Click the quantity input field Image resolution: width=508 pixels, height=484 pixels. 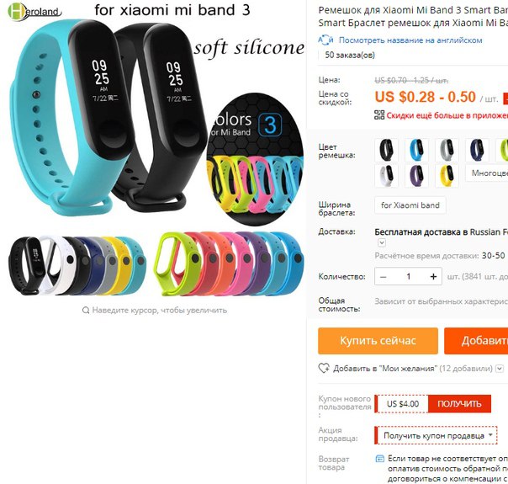tap(408, 277)
